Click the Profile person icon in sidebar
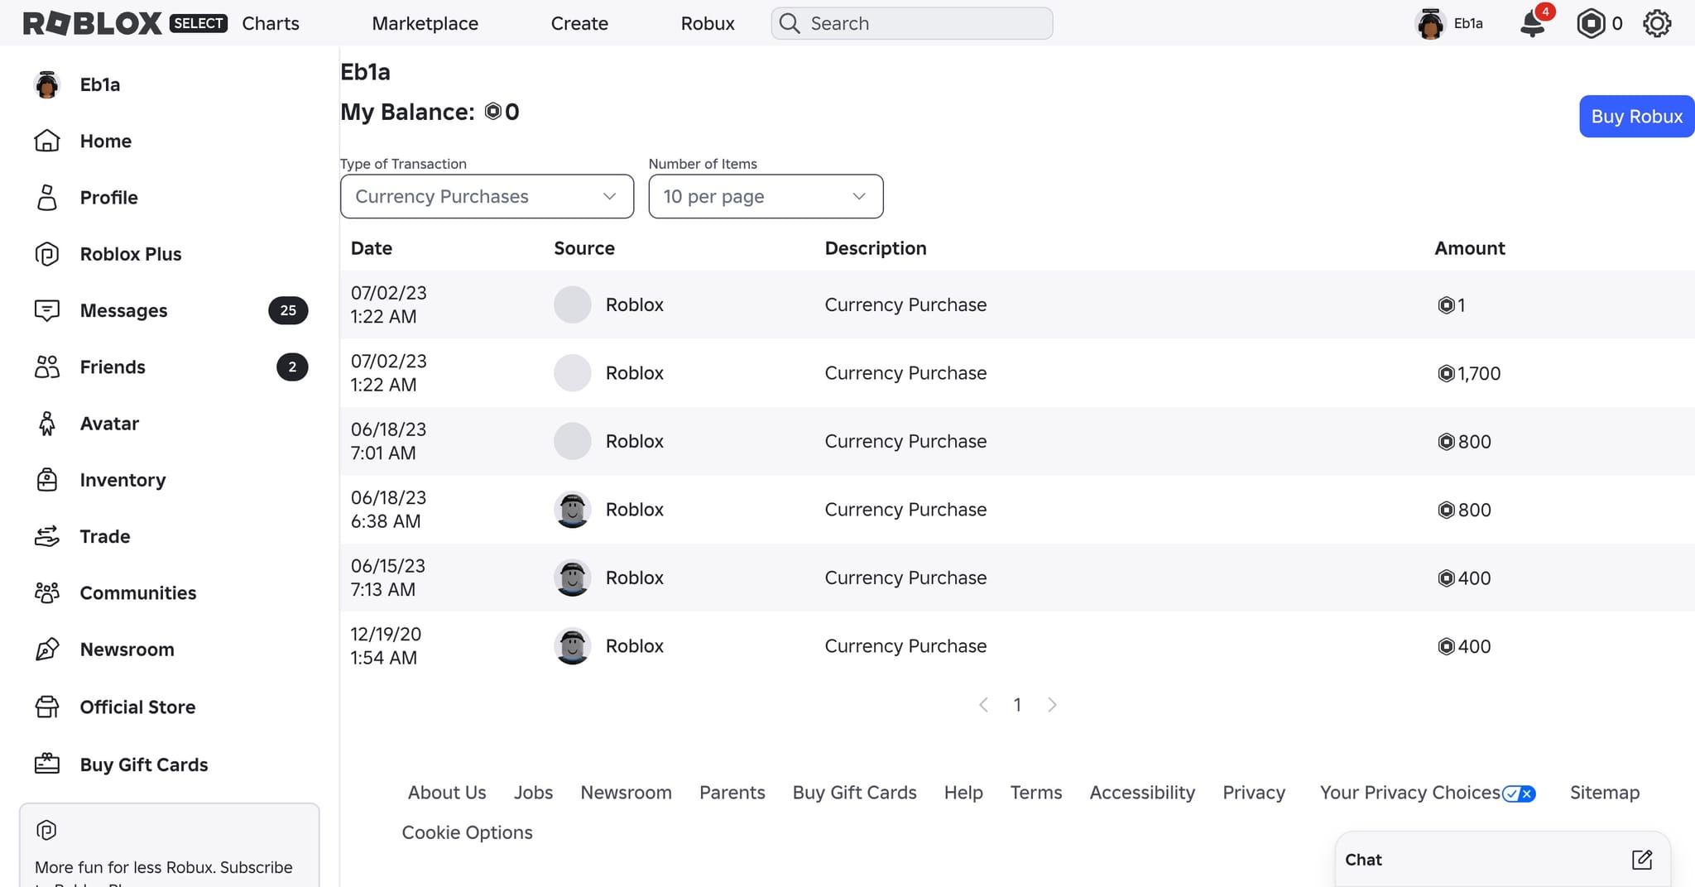Viewport: 1695px width, 887px height. 47,198
